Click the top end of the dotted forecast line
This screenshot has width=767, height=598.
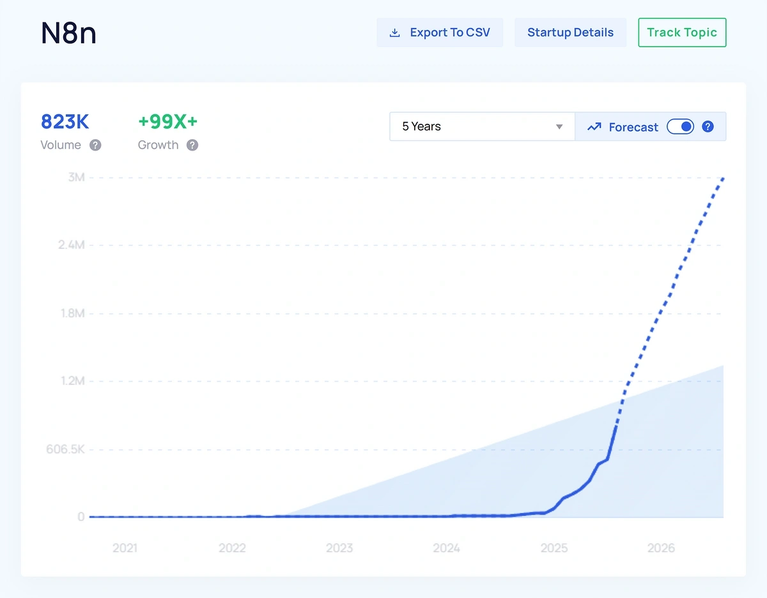(x=722, y=179)
